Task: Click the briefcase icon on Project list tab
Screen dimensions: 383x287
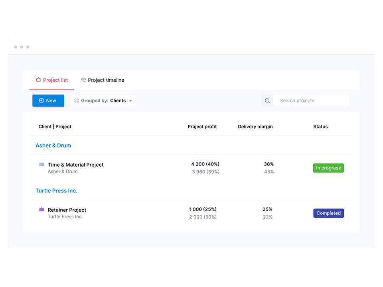Action: [x=39, y=80]
